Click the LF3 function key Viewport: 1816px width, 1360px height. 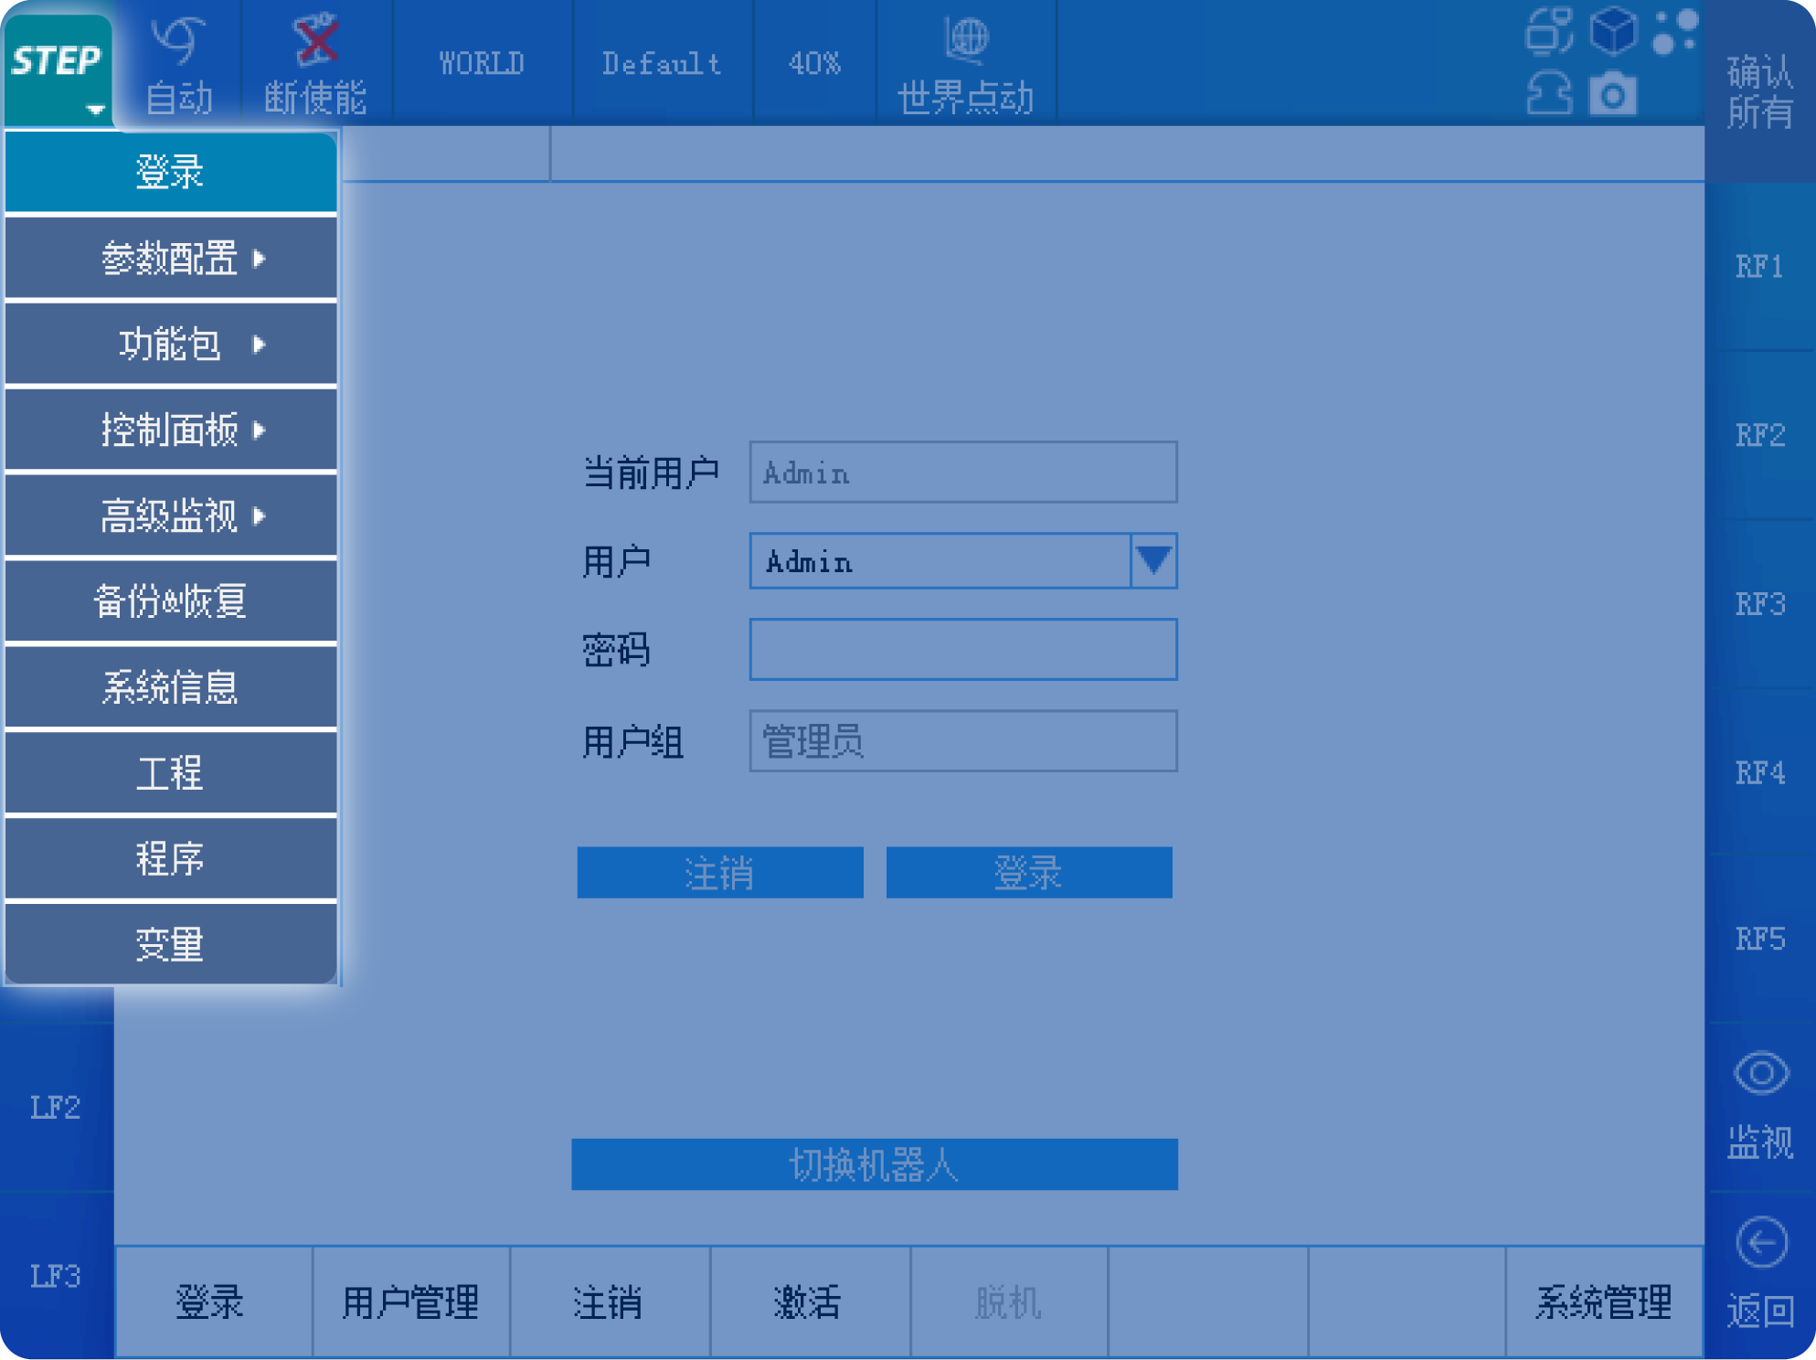(56, 1276)
